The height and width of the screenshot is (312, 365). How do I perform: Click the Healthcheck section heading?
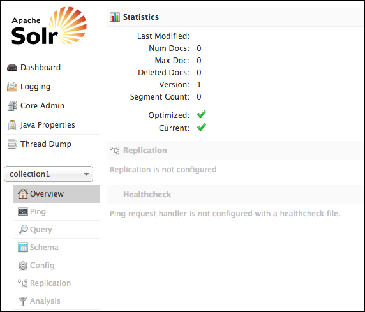click(x=147, y=195)
